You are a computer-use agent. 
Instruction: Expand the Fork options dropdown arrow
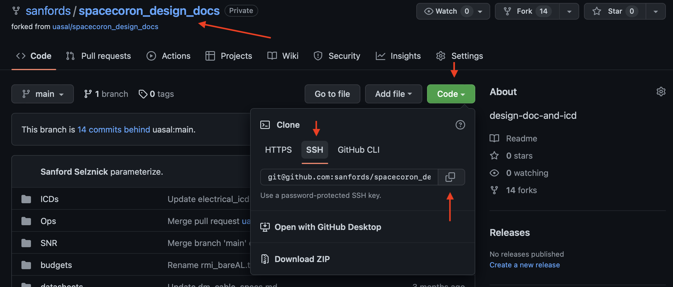569,11
